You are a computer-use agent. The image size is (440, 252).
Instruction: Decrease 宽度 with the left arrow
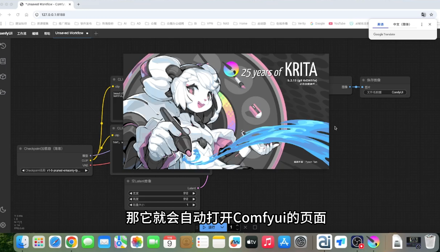tap(131, 194)
